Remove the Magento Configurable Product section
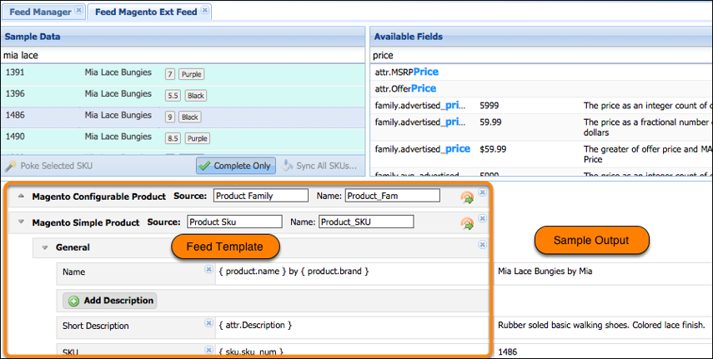713x359 pixels. [x=483, y=192]
